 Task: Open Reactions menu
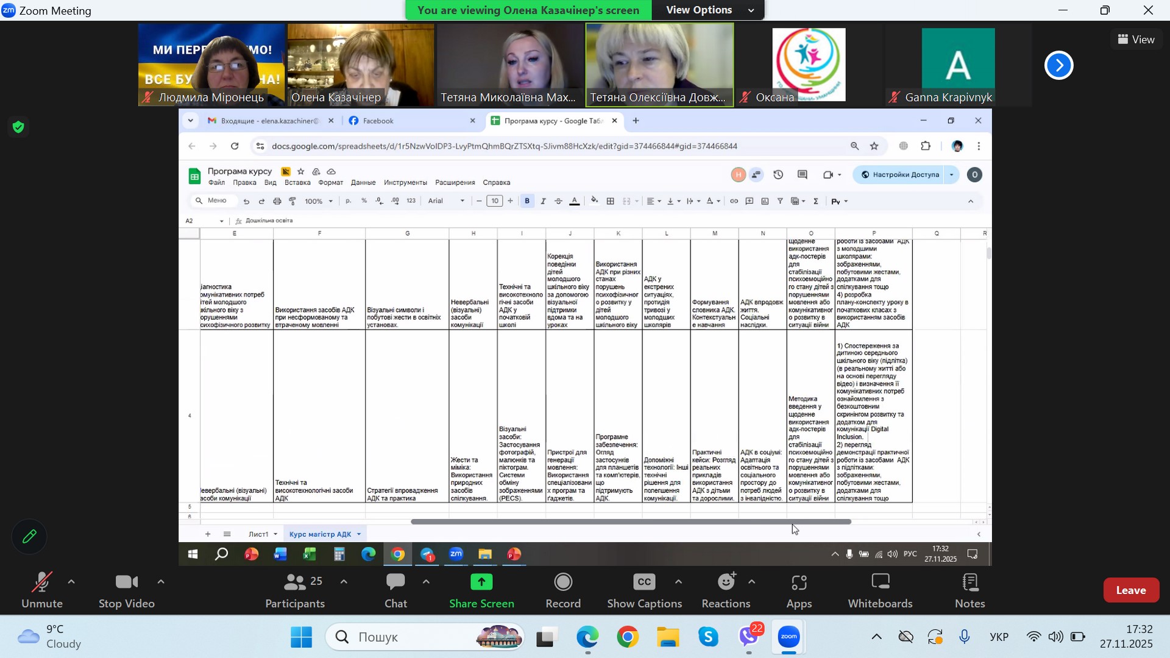pos(725,590)
